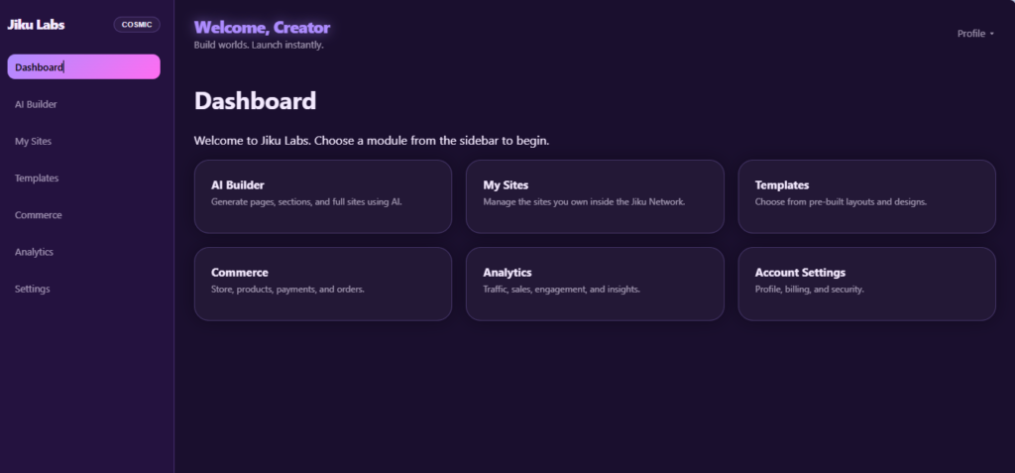The image size is (1015, 473).
Task: Click the Dashboard page title
Action: click(x=255, y=101)
